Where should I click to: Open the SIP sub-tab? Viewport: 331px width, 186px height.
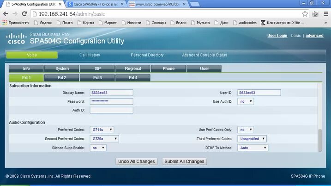pos(97,68)
